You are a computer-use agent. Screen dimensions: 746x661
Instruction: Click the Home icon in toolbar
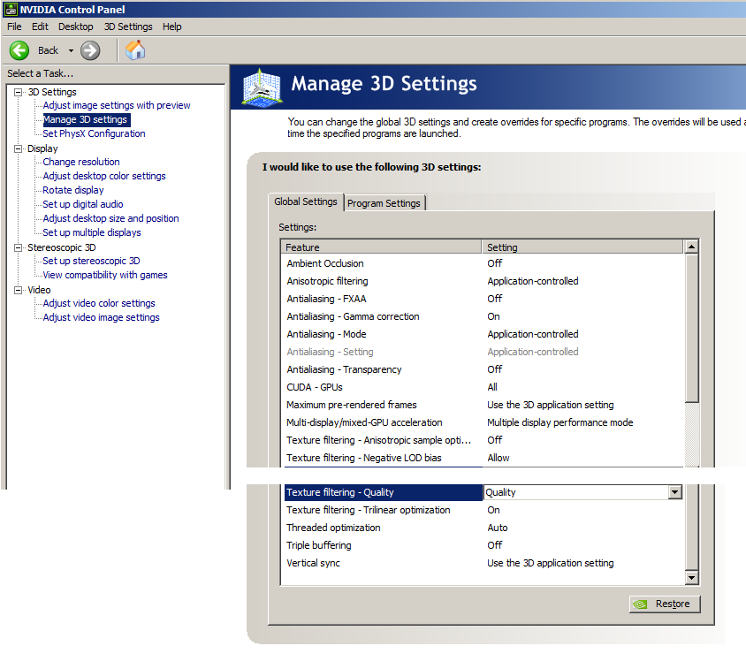pos(135,50)
